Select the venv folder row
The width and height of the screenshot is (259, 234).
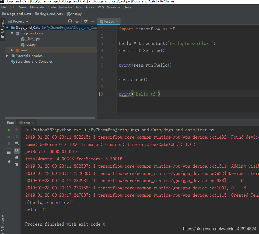[51, 50]
